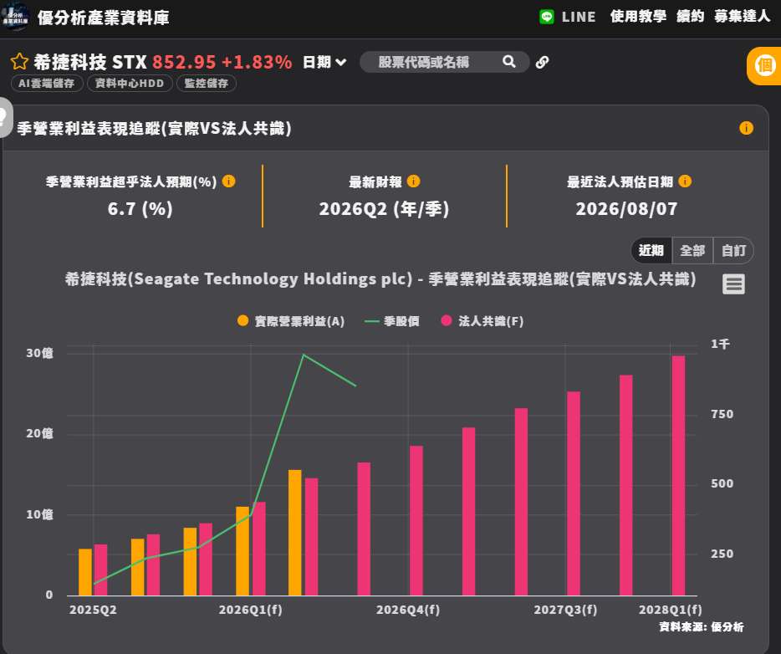Open 續約 in top navigation
The height and width of the screenshot is (654, 781).
click(690, 17)
